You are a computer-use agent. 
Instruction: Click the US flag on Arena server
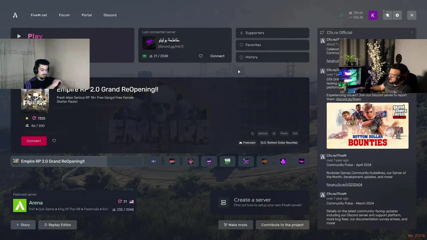click(131, 202)
